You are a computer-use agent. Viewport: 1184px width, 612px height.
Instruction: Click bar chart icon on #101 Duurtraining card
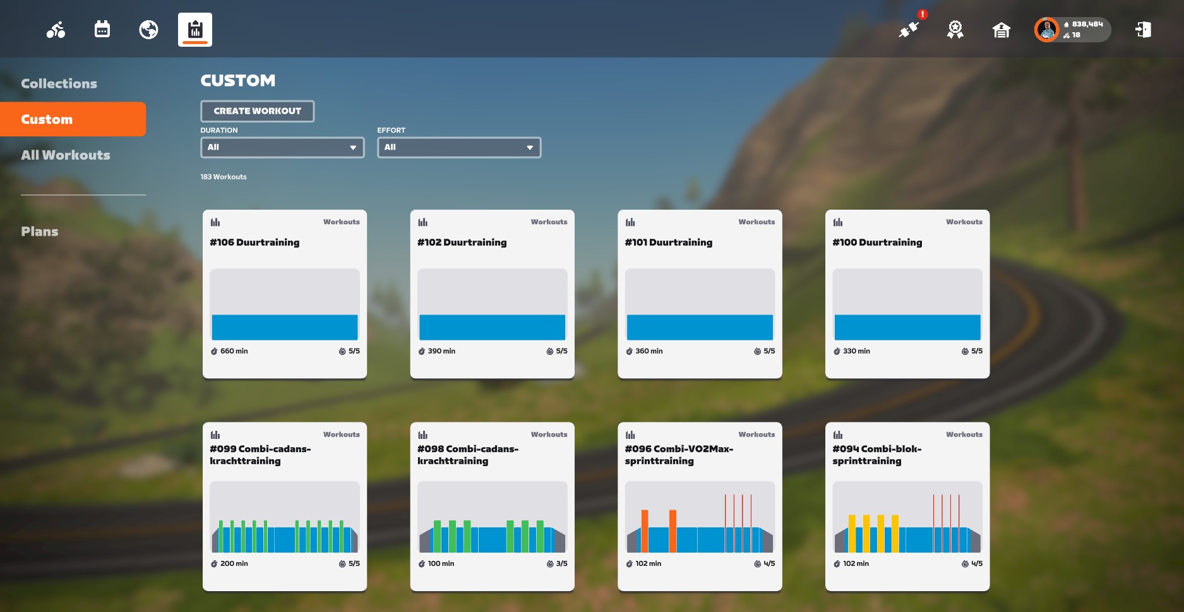point(630,222)
